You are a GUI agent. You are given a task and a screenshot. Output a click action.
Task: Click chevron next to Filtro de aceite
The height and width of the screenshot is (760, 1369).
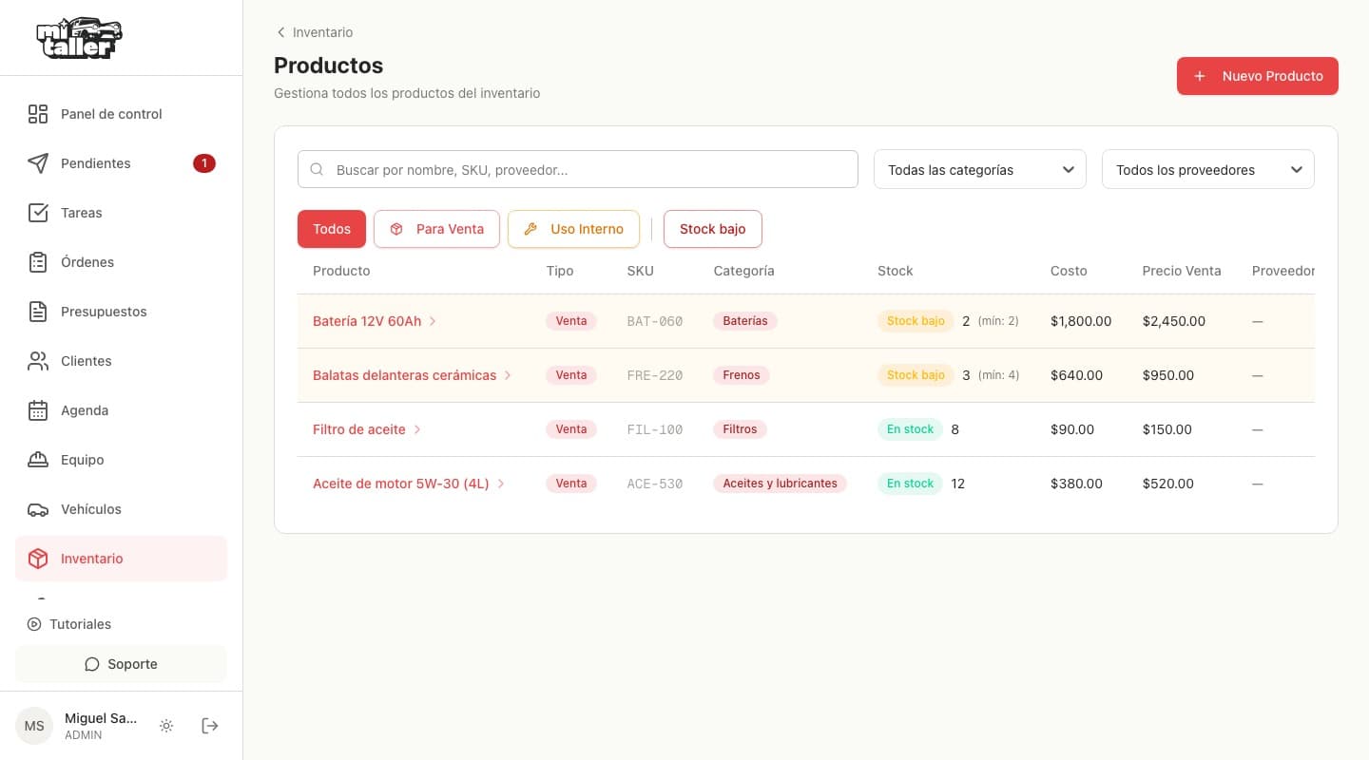416,429
